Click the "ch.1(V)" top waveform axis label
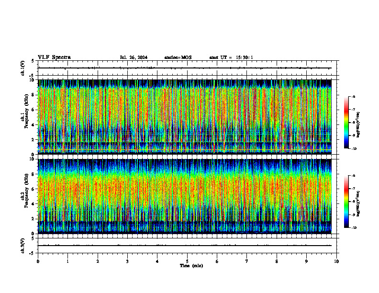Image resolution: width=379 pixels, height=293 pixels. tap(22, 68)
